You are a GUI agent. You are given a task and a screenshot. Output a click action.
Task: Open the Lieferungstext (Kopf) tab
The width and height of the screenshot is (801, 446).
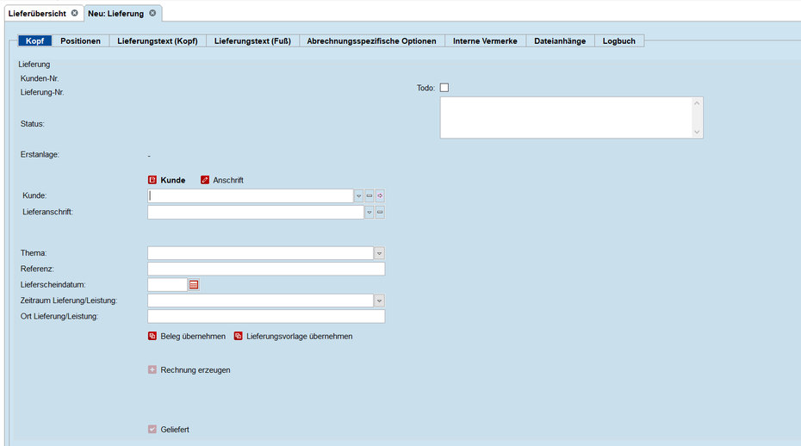tap(158, 40)
